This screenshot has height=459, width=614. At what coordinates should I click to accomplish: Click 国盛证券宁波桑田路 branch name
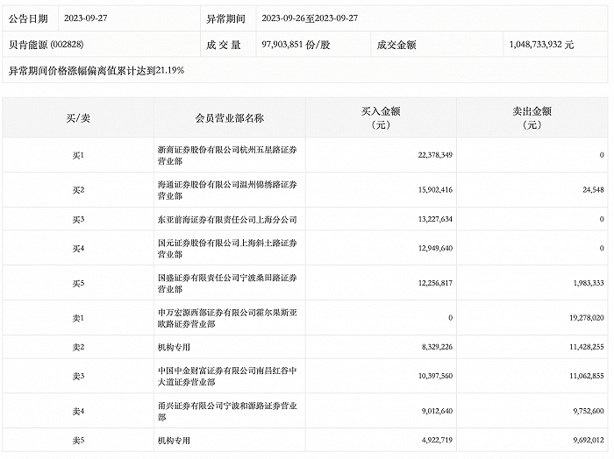[x=227, y=284]
